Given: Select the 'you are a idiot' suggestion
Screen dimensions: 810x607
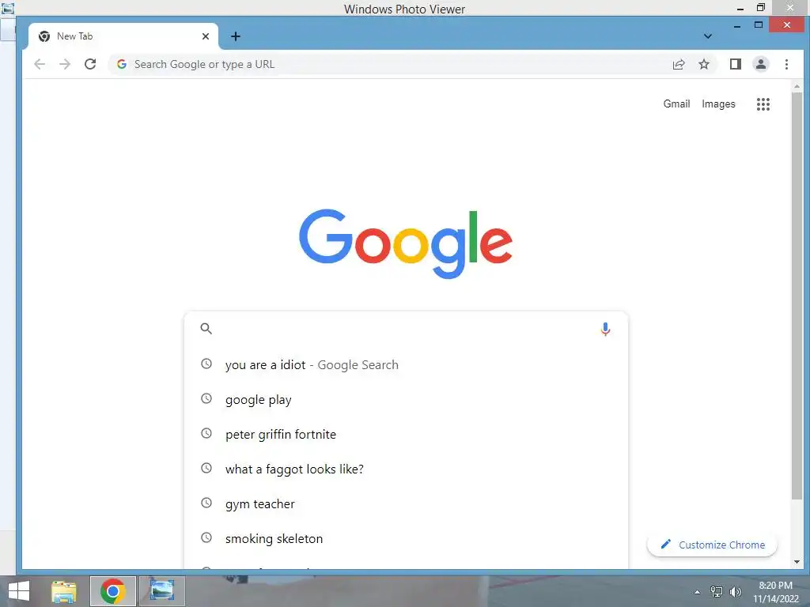Looking at the screenshot, I should pyautogui.click(x=406, y=365).
